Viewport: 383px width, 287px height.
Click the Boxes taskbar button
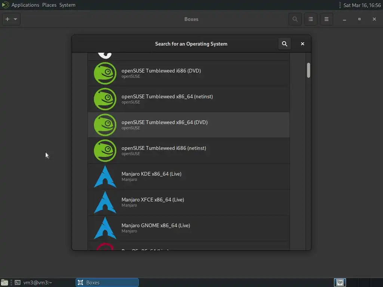click(x=107, y=283)
